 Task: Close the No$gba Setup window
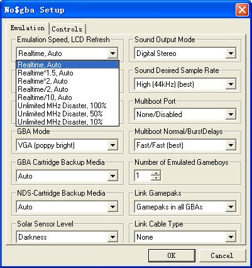pos(242,10)
